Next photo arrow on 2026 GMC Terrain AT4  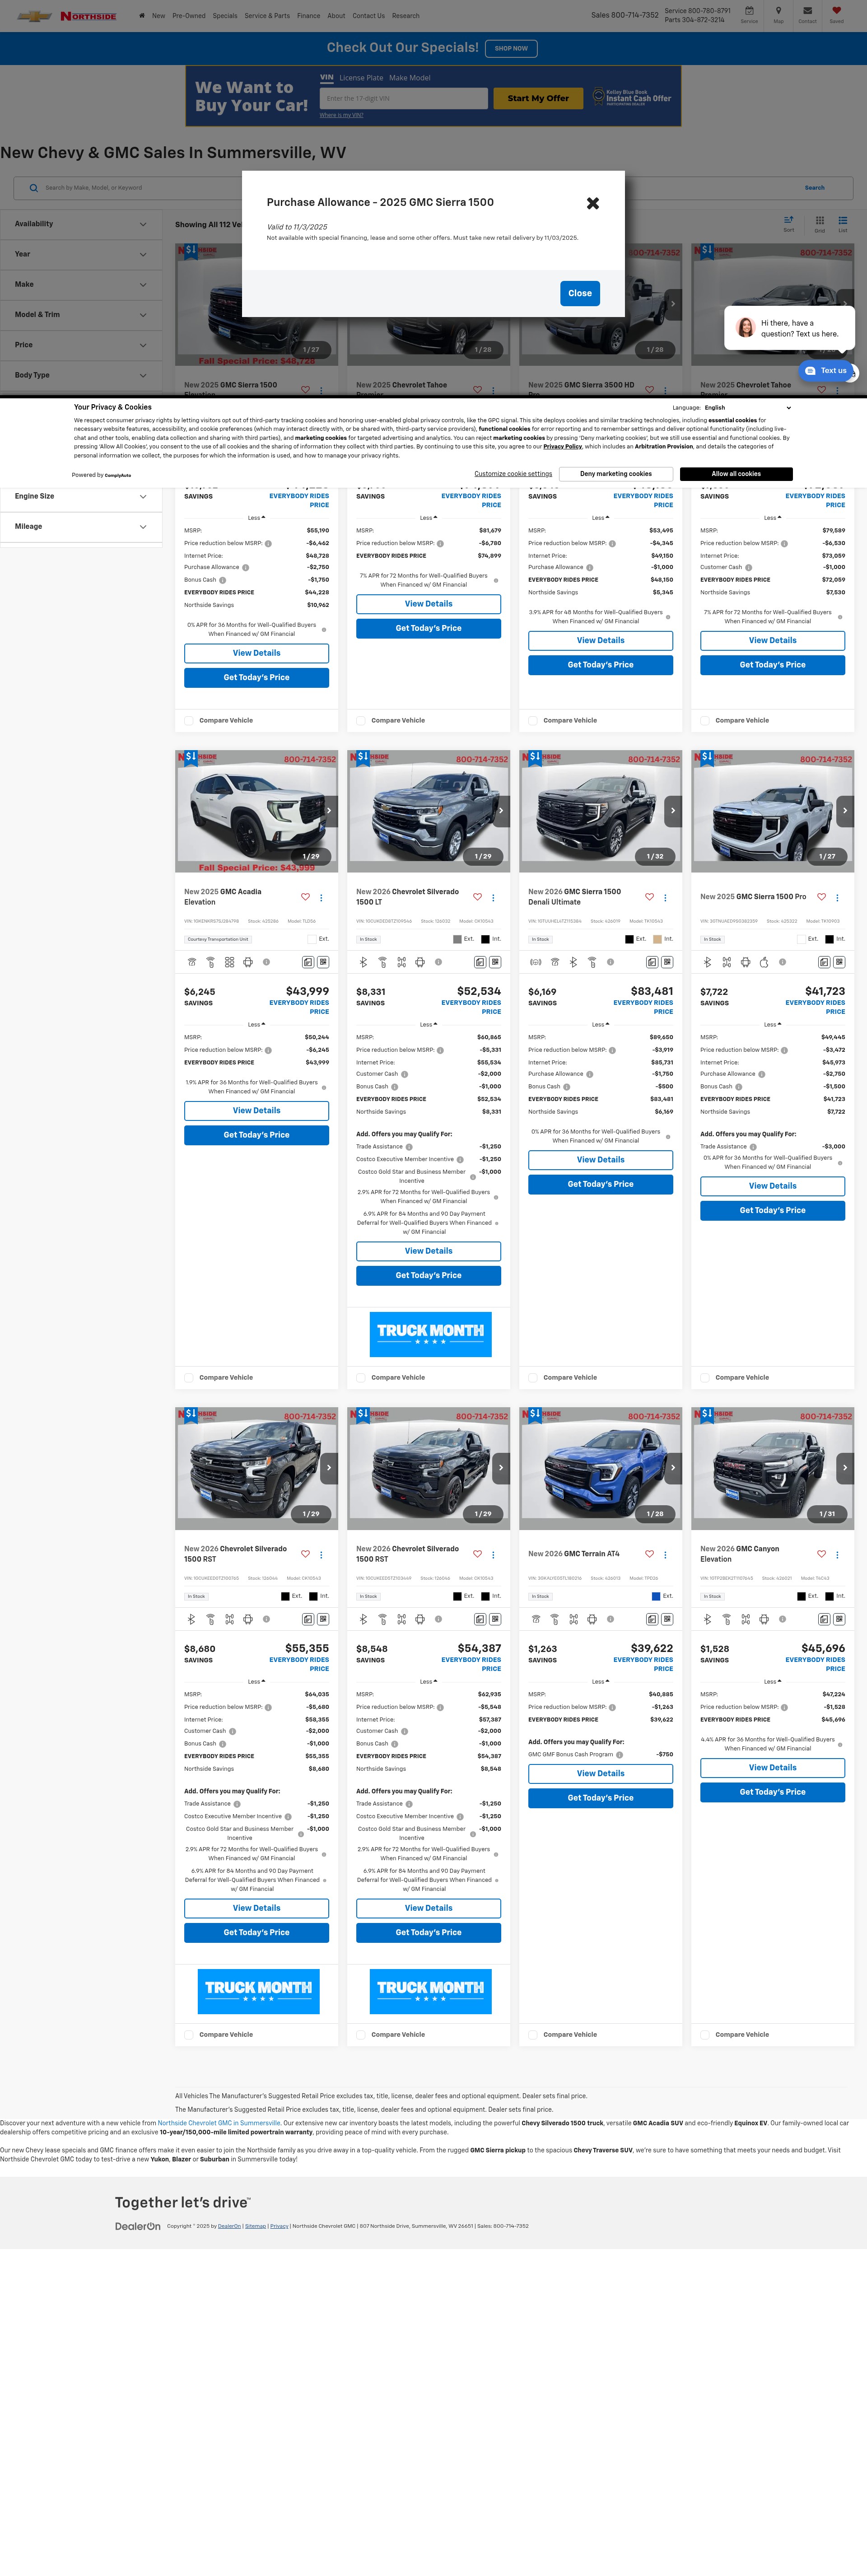tap(673, 1468)
